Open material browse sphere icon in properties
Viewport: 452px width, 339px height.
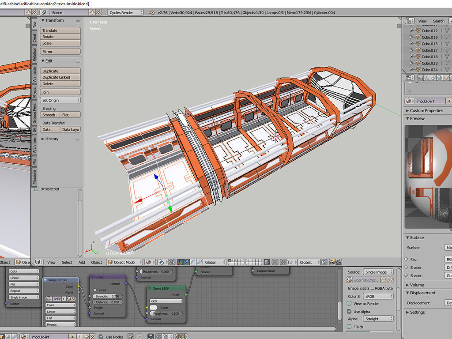[410, 101]
